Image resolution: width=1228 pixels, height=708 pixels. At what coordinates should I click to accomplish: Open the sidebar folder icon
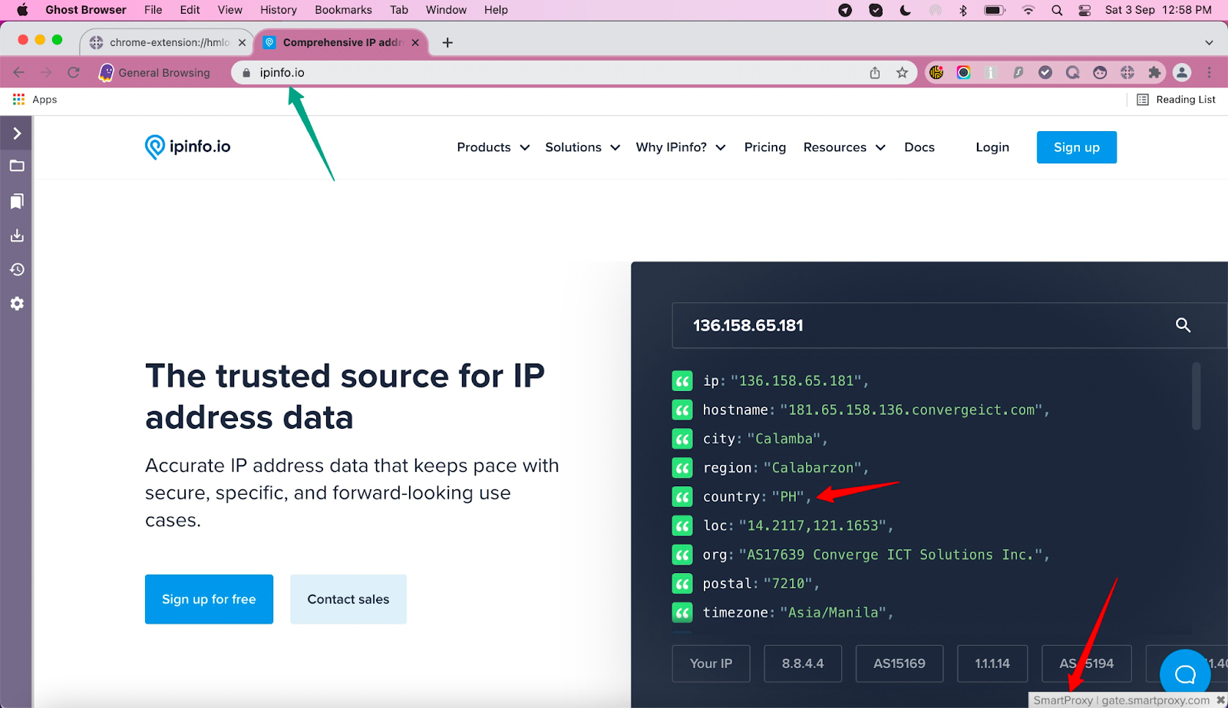point(17,166)
